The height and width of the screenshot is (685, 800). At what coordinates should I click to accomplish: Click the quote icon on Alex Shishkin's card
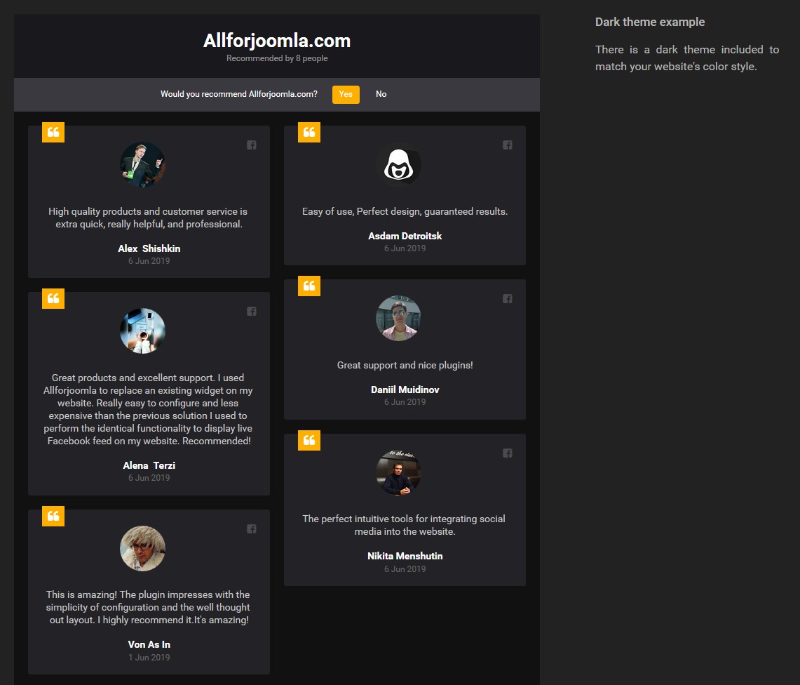[x=53, y=133]
